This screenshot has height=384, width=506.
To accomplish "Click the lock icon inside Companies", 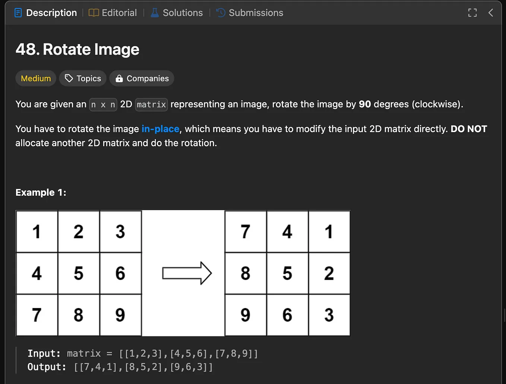I will click(x=119, y=78).
